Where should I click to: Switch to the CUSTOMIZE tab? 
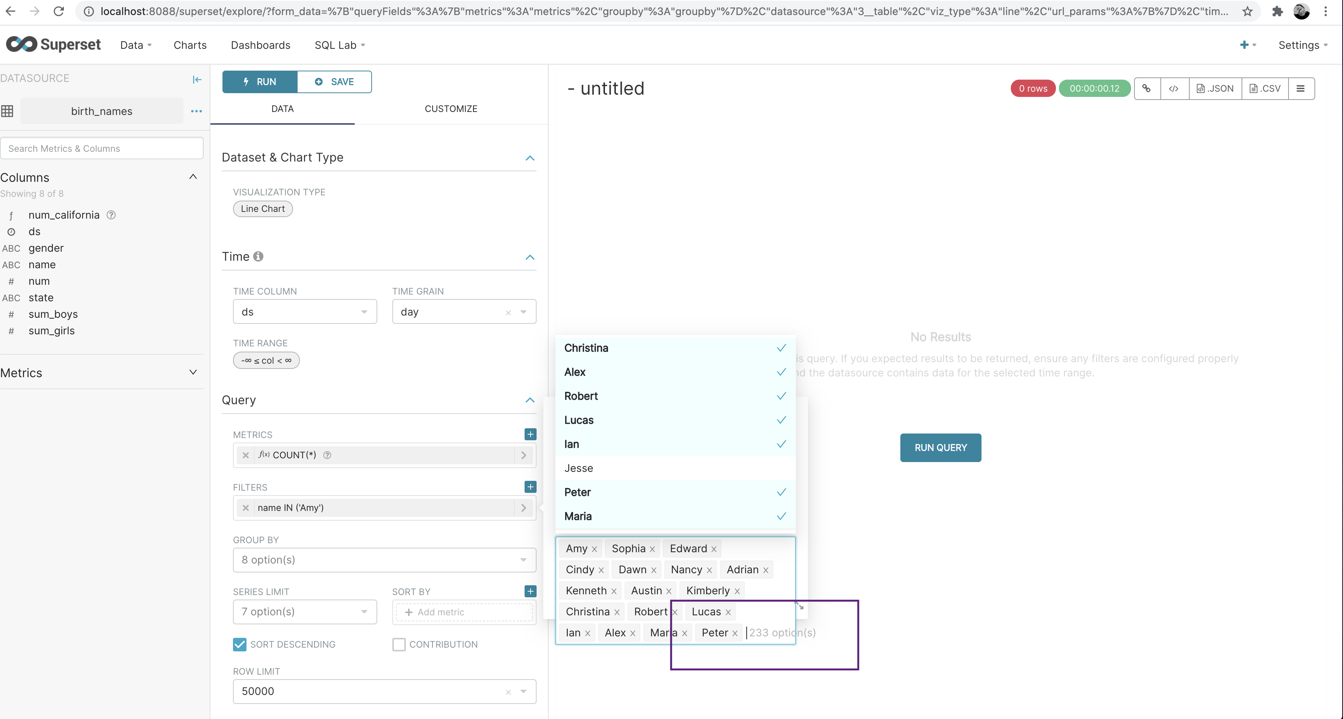[451, 108]
